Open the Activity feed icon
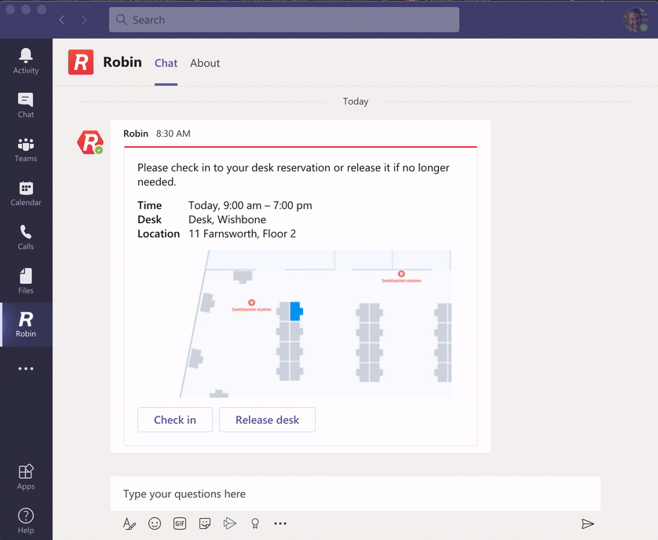The height and width of the screenshot is (540, 658). 26,60
